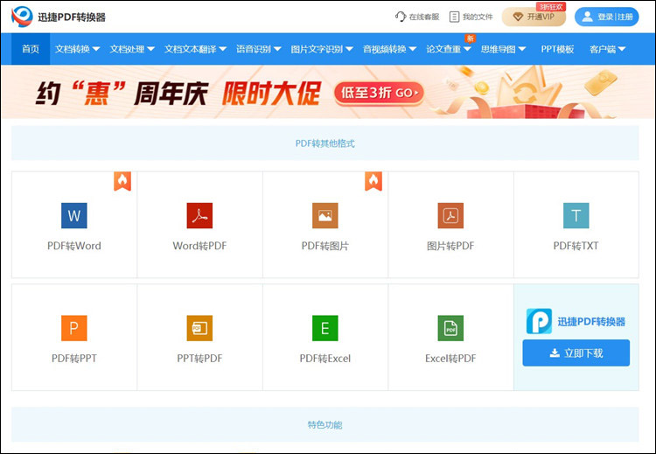Click the PDF转其他格式 section header

tap(325, 143)
